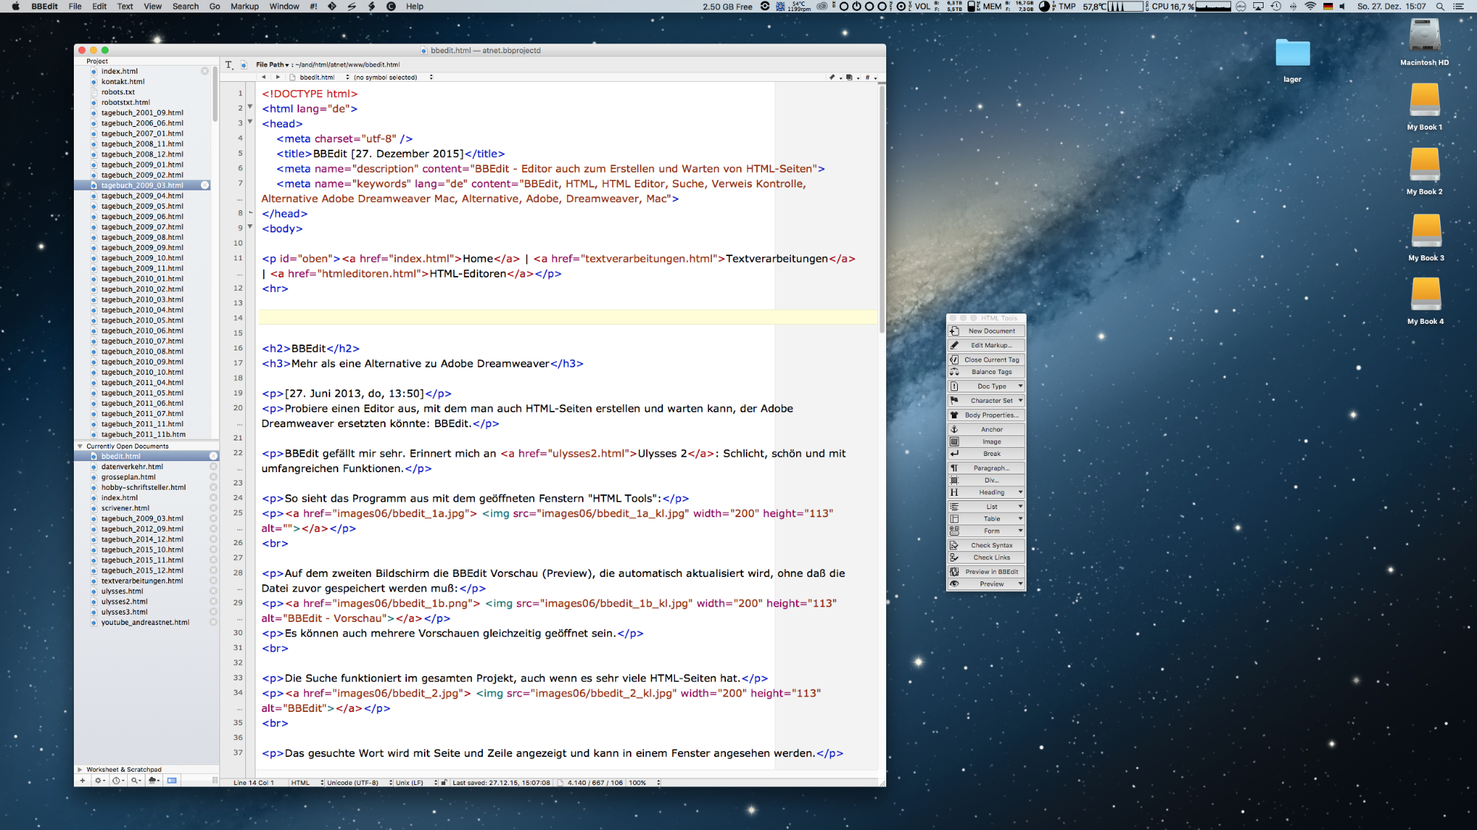Viewport: 1477px width, 830px height.
Task: Fold the body tag at line 9
Action: [250, 227]
